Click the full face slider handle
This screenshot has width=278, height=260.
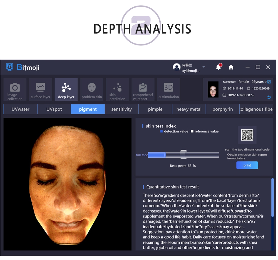pos(183,155)
